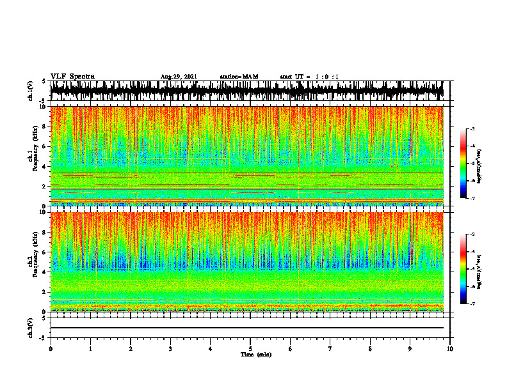
Task: Click the "-5" voltage tick of ch.3(V) axis
Action: coord(43,338)
